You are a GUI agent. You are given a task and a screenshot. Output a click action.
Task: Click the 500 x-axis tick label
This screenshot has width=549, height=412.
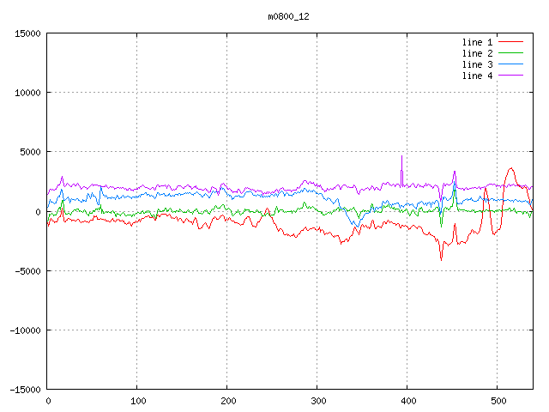498,401
